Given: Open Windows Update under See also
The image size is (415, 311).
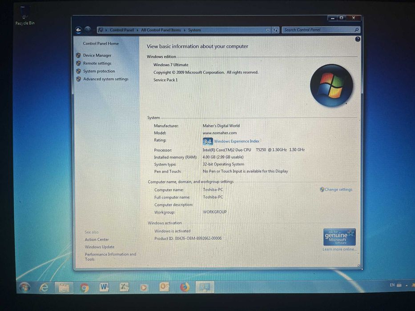Looking at the screenshot, I should [100, 247].
